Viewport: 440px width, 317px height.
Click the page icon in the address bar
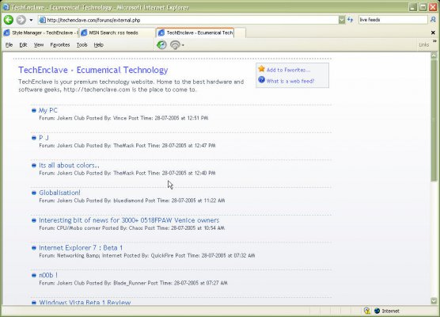pyautogui.click(x=43, y=20)
